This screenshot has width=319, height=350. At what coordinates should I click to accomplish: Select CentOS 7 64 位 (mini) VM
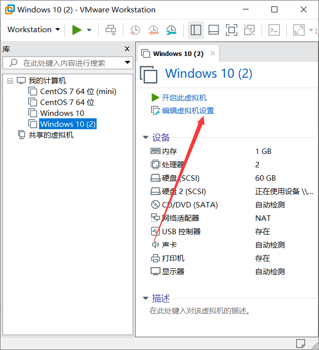point(78,92)
